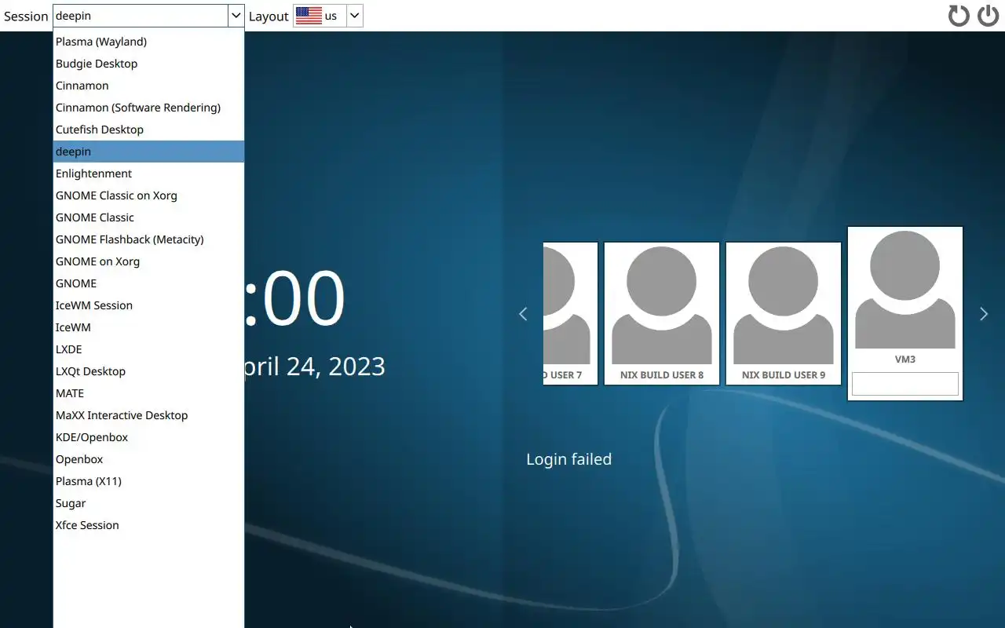Select GNOME Flashback (Metacity)
Viewport: 1005px width, 628px height.
[148, 239]
